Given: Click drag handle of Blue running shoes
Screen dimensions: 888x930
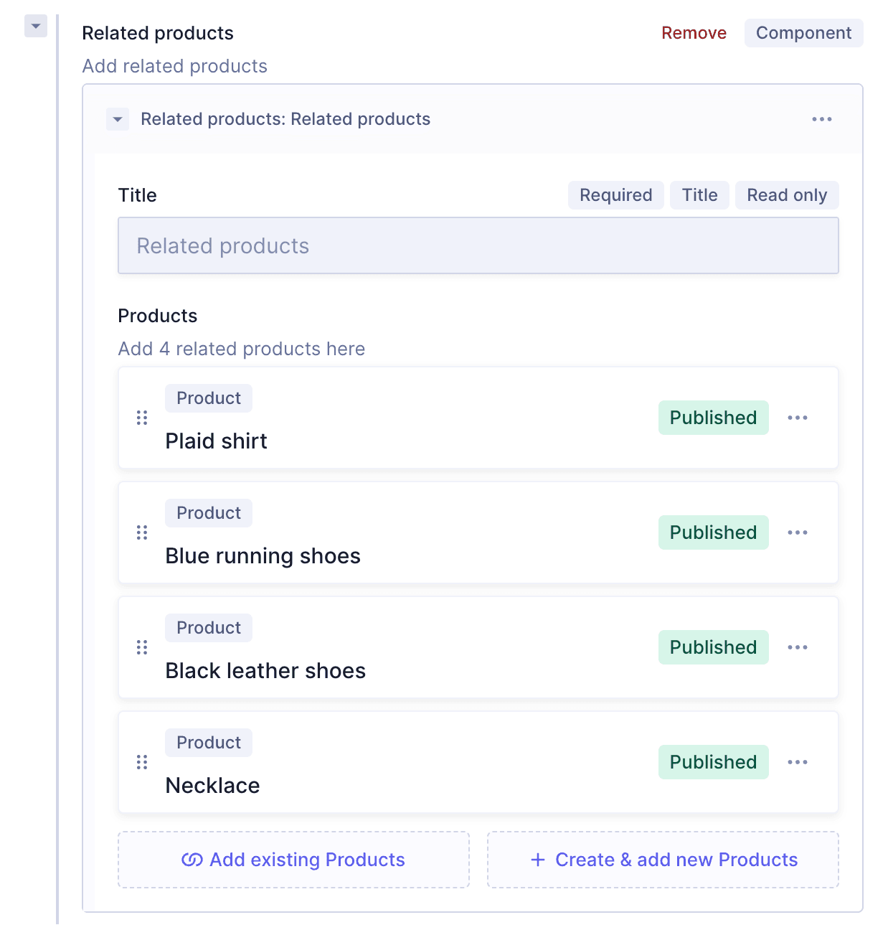Looking at the screenshot, I should coord(142,532).
